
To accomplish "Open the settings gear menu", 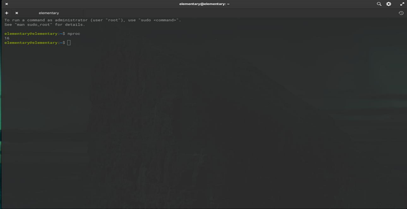I will click(389, 4).
